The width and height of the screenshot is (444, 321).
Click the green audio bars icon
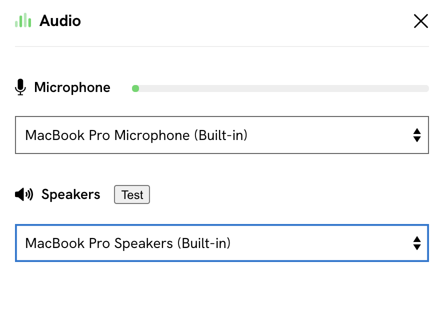[x=23, y=20]
